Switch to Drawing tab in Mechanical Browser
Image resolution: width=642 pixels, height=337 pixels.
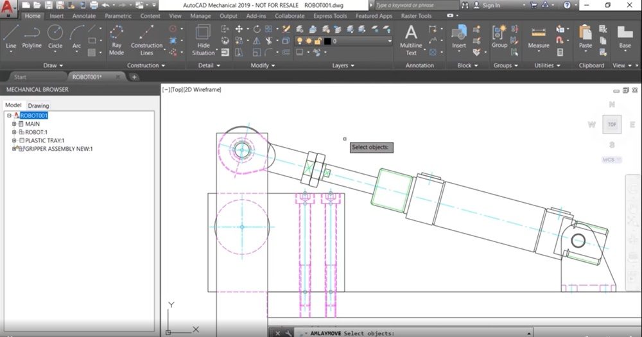(39, 106)
